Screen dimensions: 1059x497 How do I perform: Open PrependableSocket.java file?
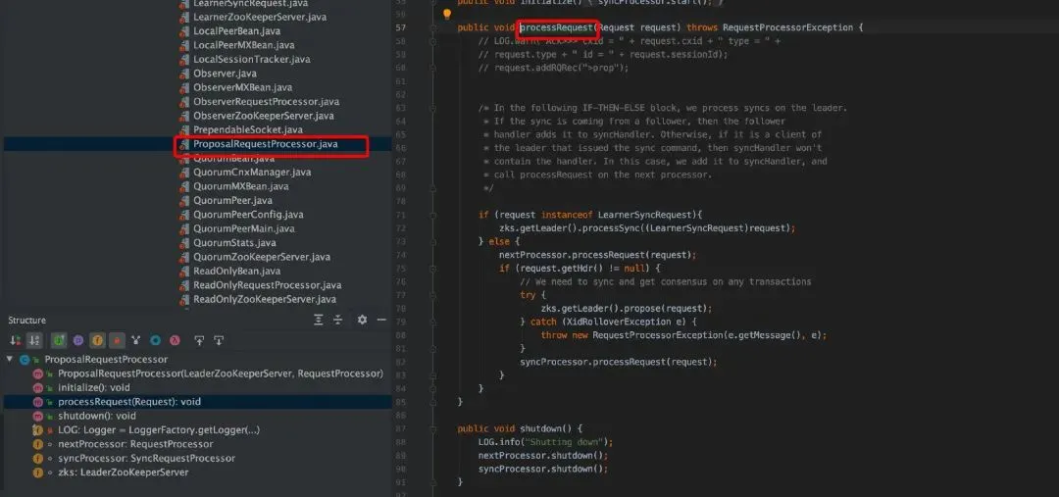click(x=248, y=129)
